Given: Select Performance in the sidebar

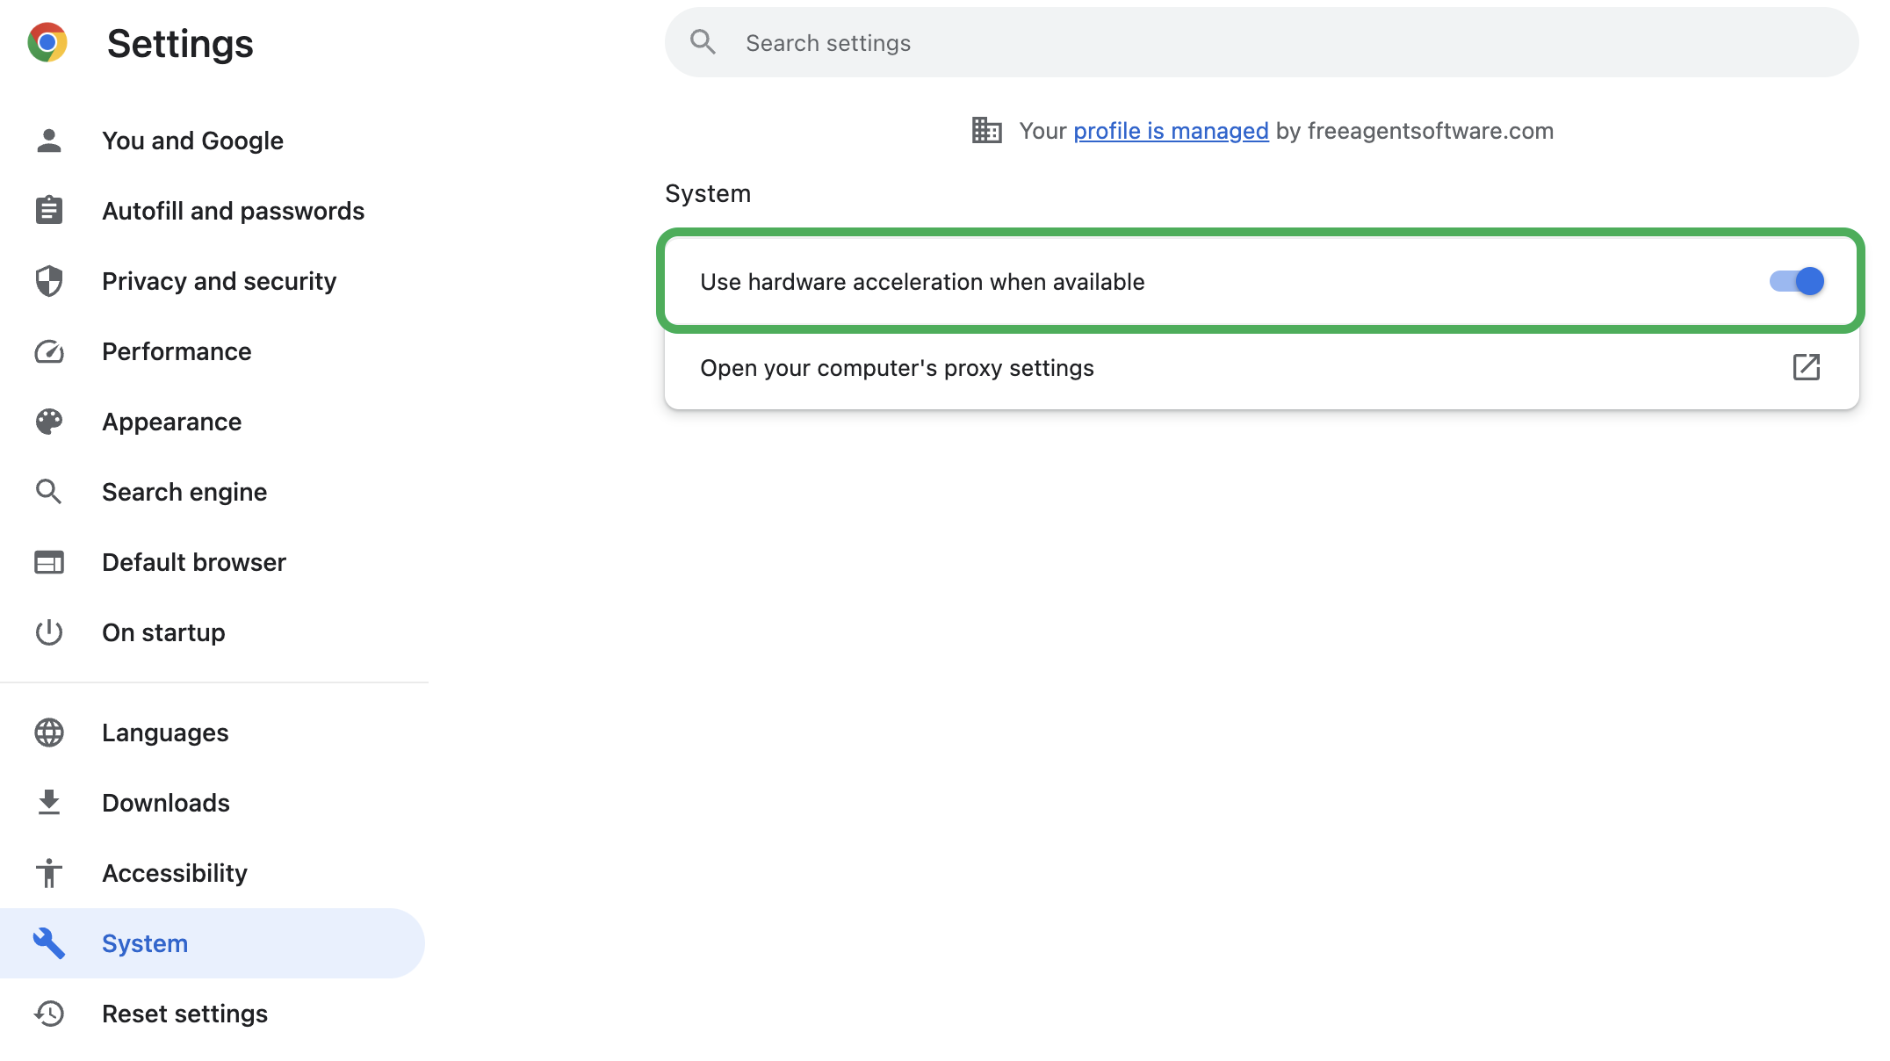Looking at the screenshot, I should (x=213, y=351).
